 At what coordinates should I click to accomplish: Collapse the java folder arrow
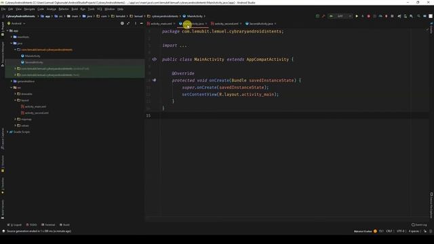(x=12, y=43)
